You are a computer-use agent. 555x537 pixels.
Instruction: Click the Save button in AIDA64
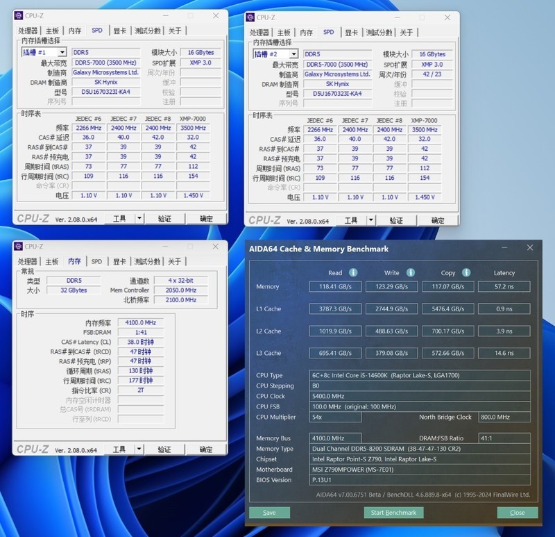[x=271, y=512]
